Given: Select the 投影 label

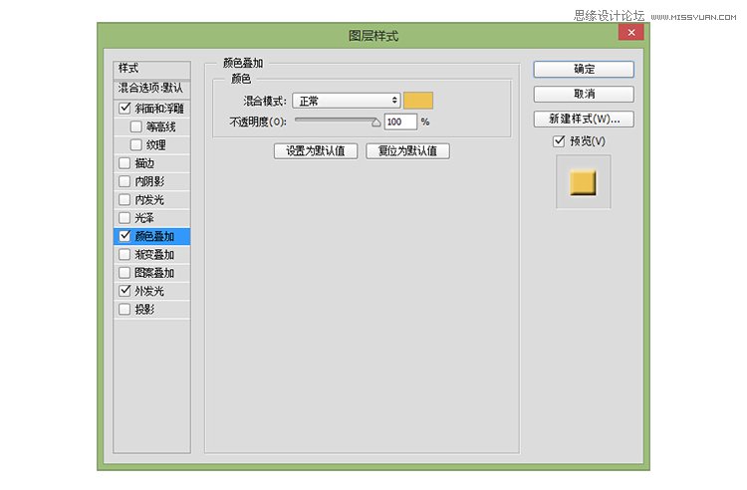Looking at the screenshot, I should pyautogui.click(x=144, y=310).
